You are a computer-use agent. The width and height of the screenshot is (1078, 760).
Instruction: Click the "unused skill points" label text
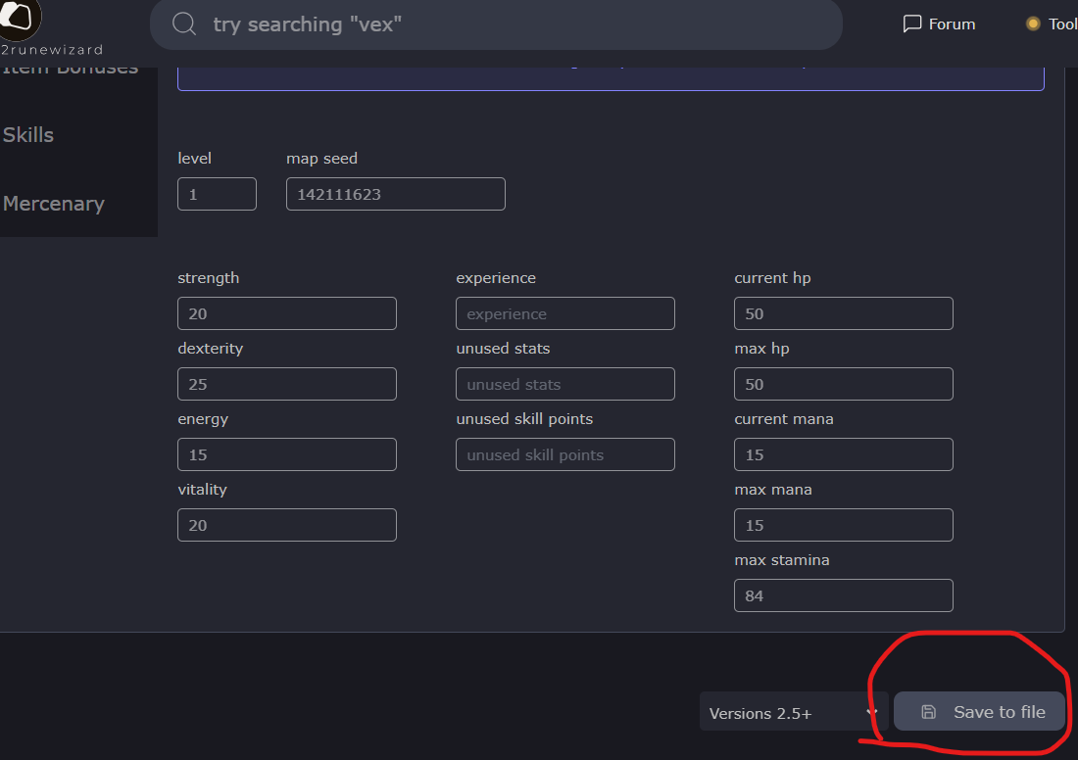[524, 419]
